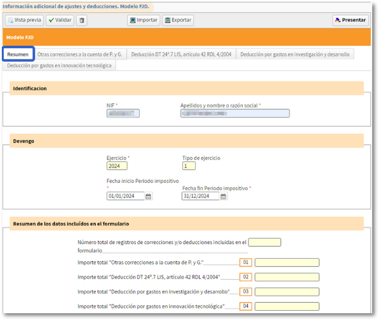This screenshot has width=379, height=320.
Task: Select the Resumen tab
Action: click(17, 54)
